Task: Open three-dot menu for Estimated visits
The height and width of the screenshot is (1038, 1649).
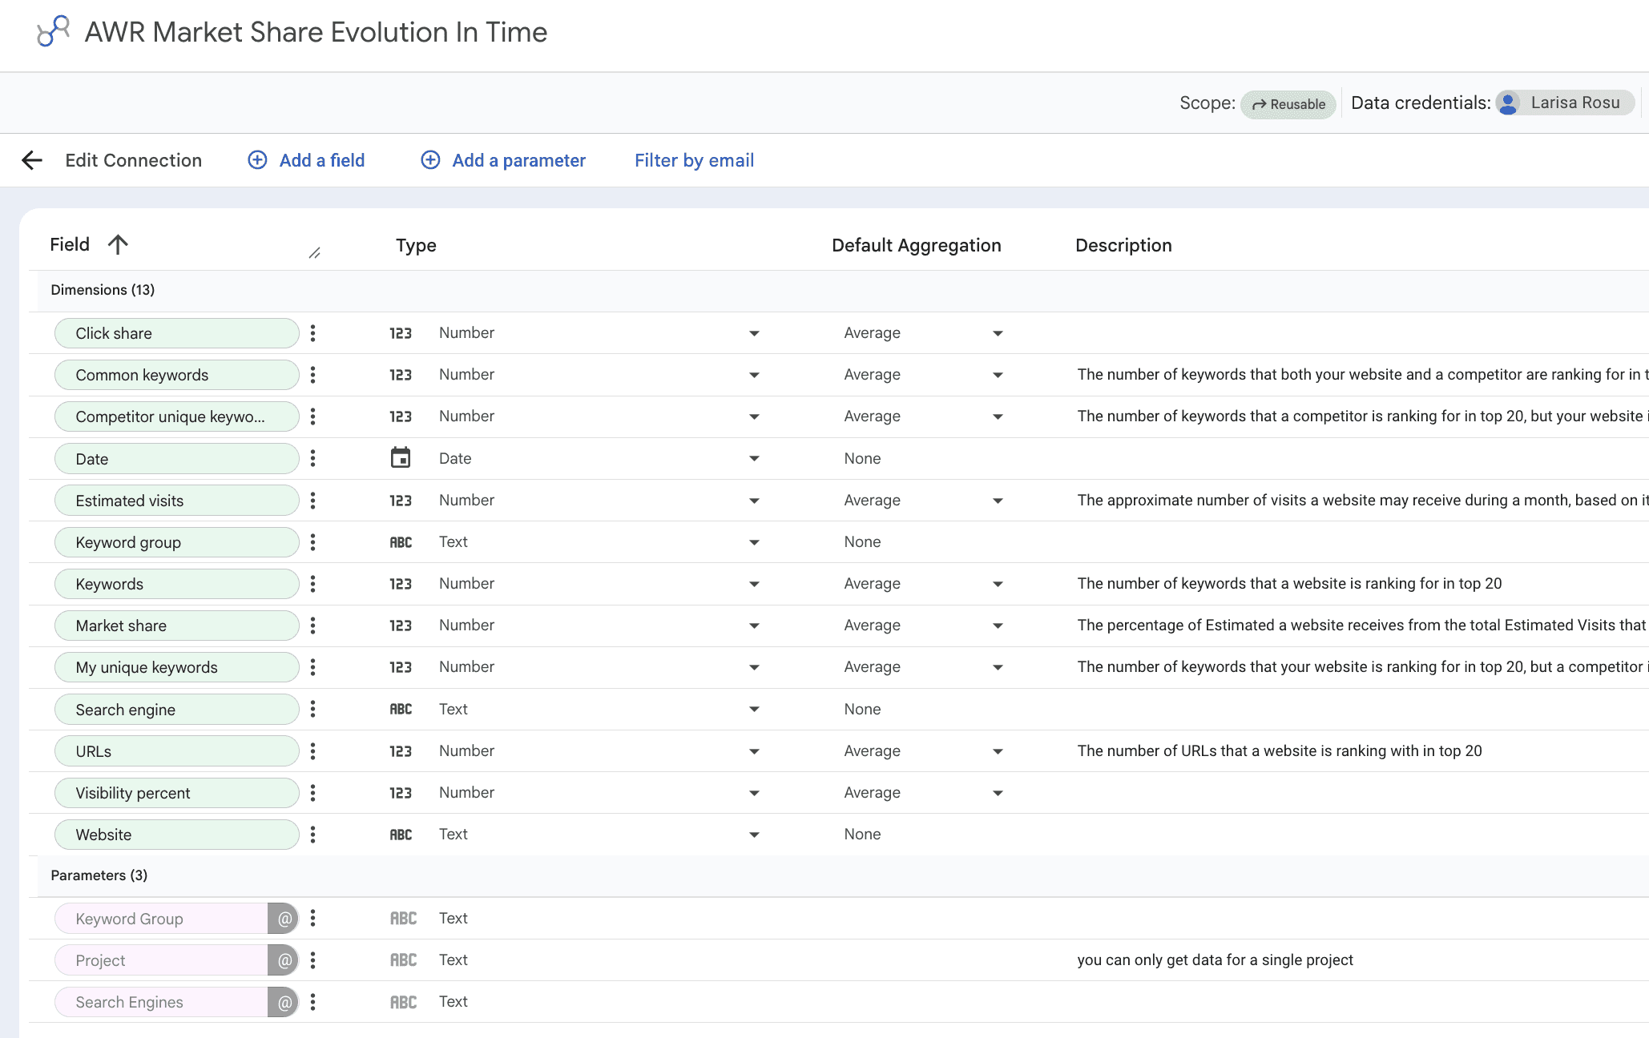Action: pos(312,501)
